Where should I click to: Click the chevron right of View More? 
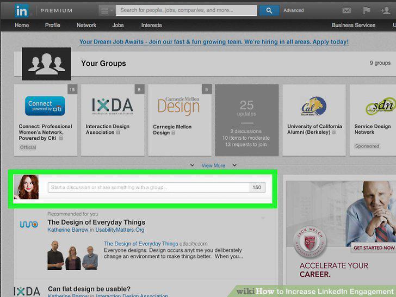(234, 165)
